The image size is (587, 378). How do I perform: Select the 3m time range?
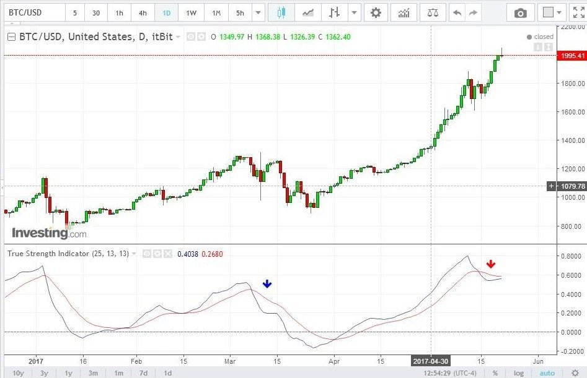pos(93,373)
